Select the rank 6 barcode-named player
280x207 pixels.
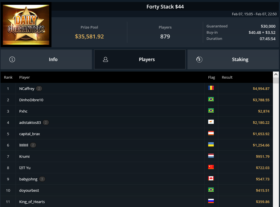point(23,145)
